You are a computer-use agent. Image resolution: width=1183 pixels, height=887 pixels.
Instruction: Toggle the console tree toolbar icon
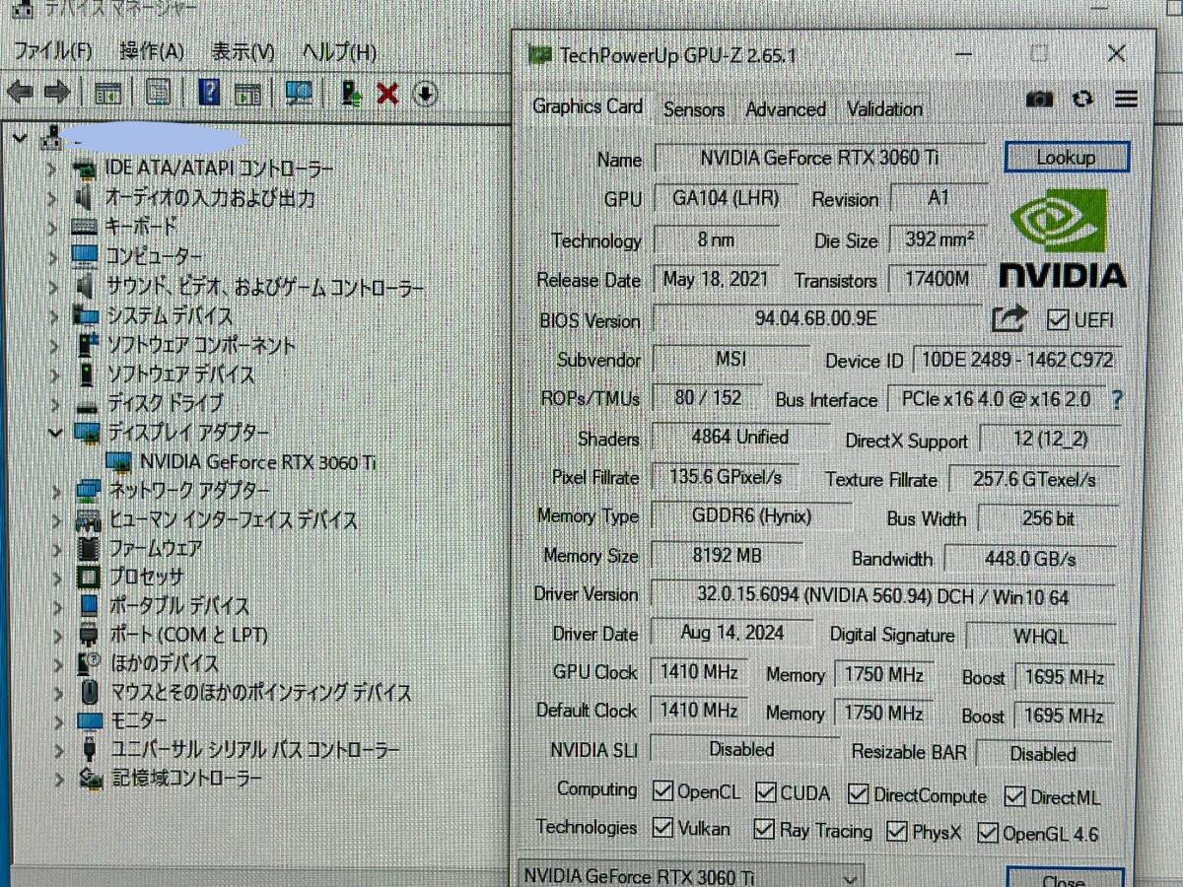[107, 94]
